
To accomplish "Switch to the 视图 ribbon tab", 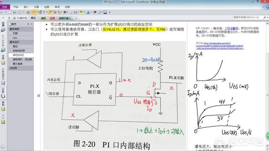I will tap(67, 7).
